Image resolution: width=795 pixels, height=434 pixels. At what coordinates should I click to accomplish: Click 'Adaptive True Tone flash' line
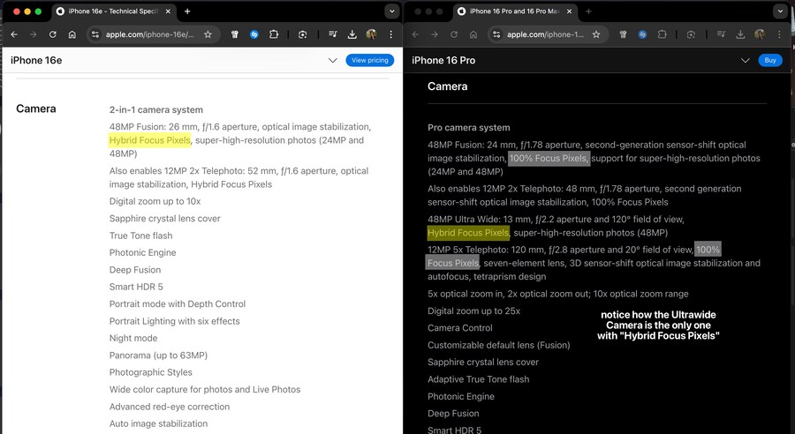(478, 379)
